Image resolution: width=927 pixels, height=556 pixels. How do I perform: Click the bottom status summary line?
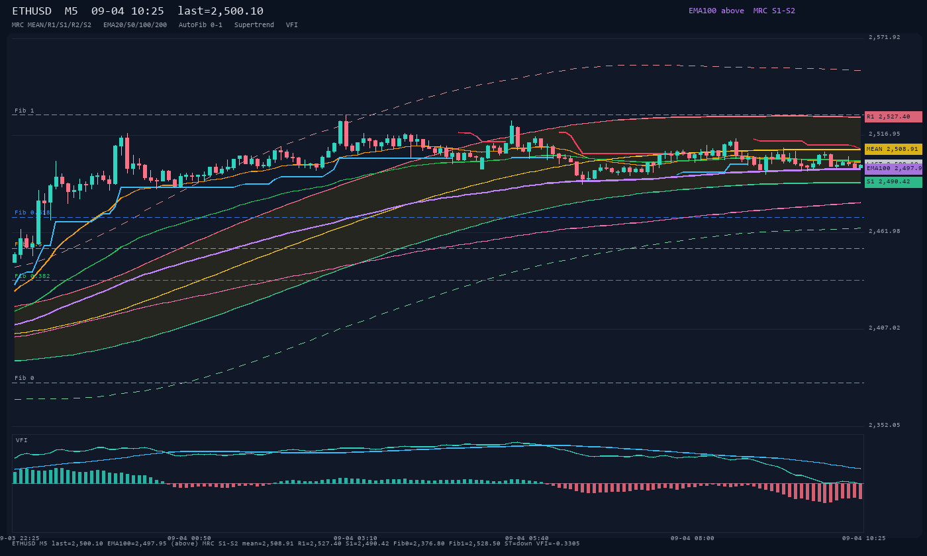(x=295, y=543)
